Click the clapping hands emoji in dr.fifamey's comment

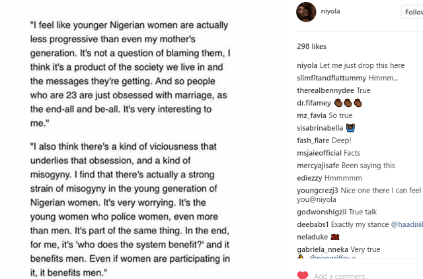349,103
